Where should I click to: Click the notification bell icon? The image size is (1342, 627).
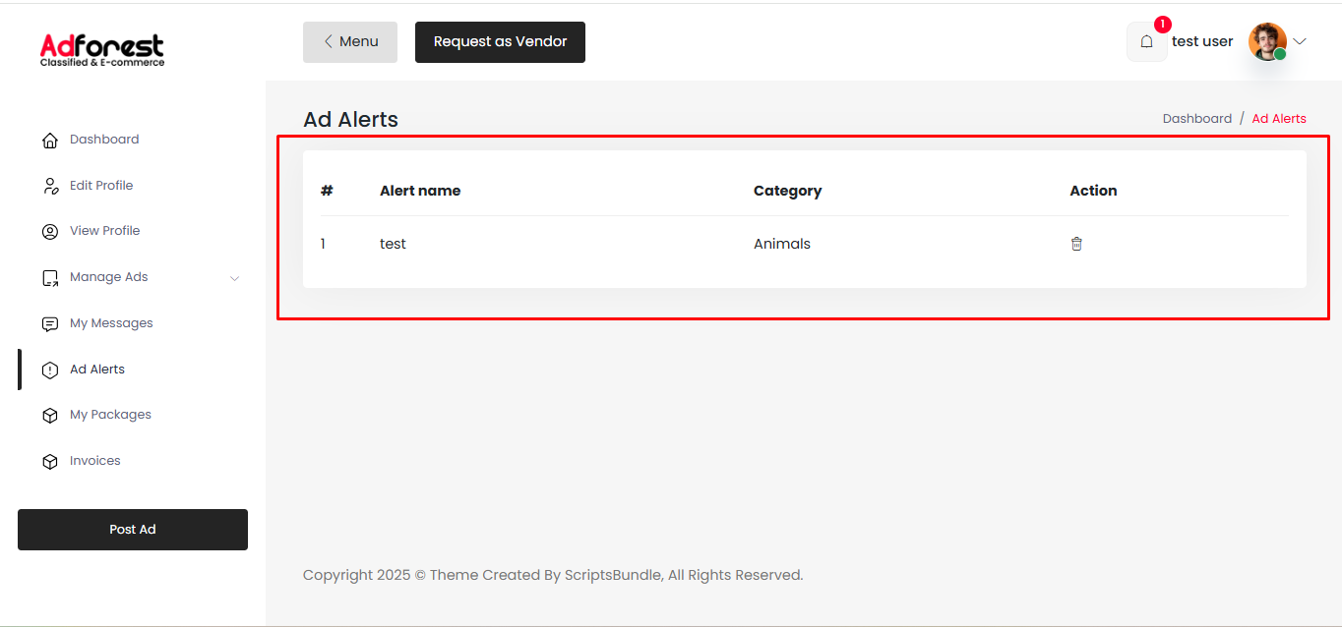1146,42
